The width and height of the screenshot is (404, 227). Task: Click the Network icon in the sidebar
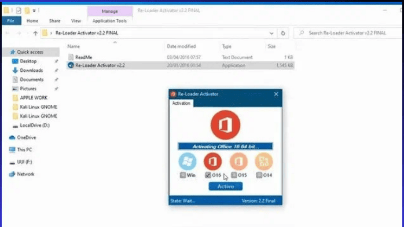pyautogui.click(x=12, y=174)
